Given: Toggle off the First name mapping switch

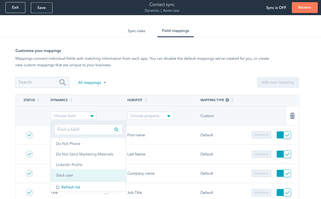Looking at the screenshot, I should click(284, 135).
